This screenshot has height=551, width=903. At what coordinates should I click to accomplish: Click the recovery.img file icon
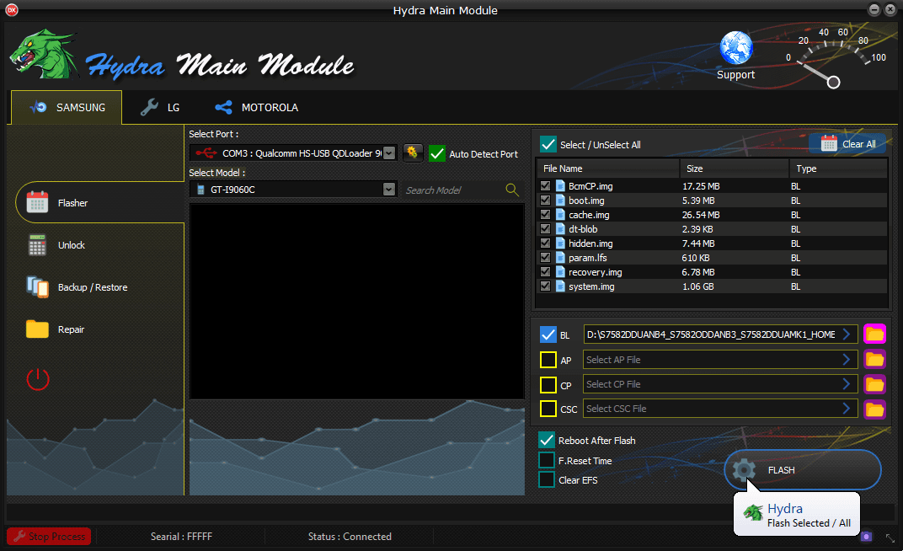tap(560, 272)
